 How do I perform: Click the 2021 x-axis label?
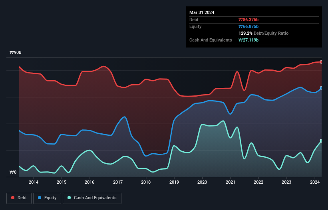click(x=230, y=182)
